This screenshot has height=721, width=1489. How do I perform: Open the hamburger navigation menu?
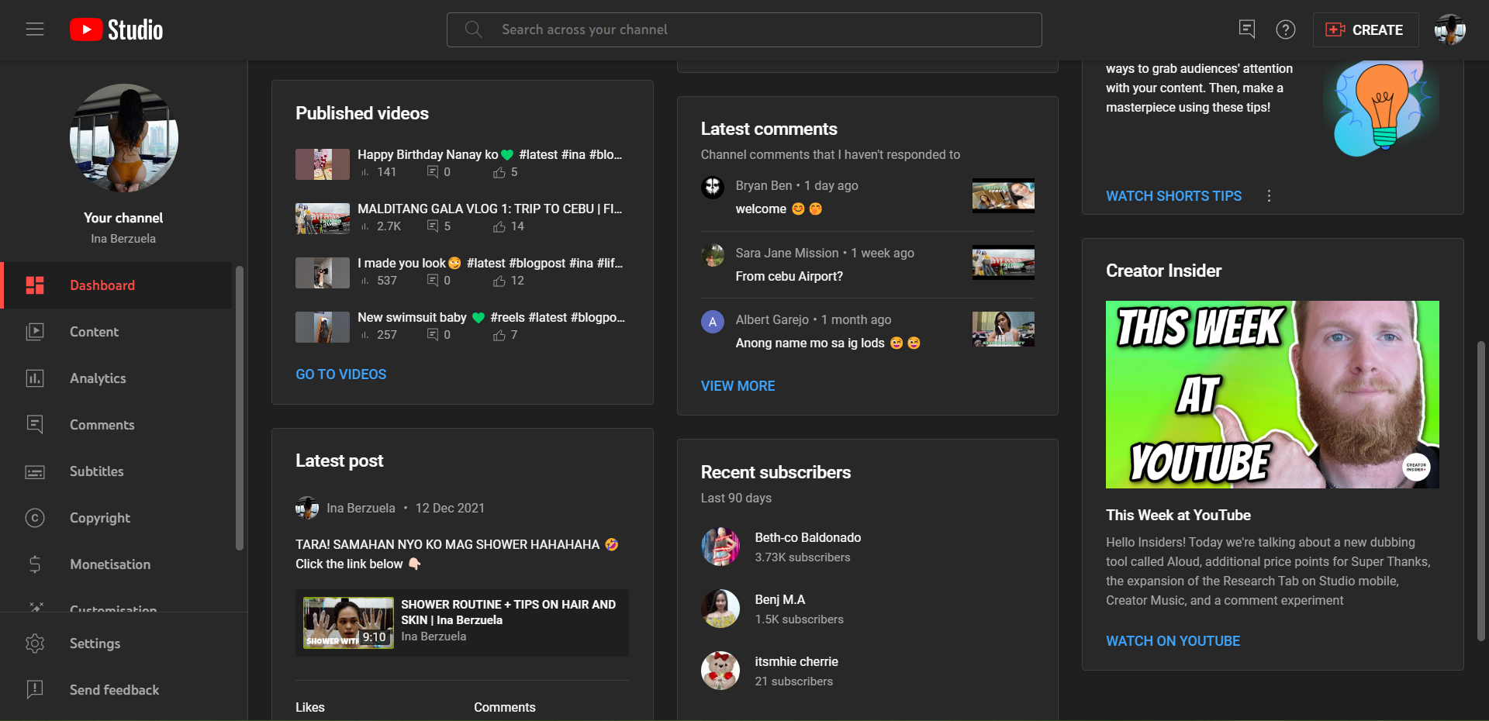pyautogui.click(x=35, y=29)
